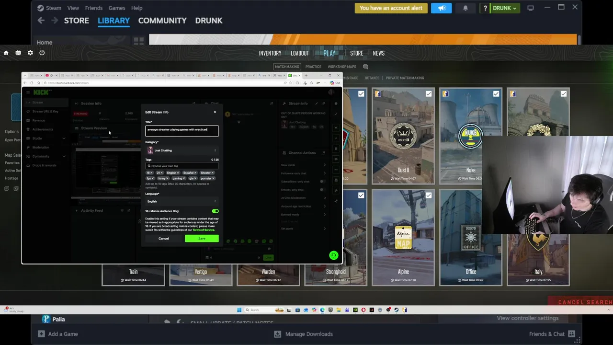Image resolution: width=613 pixels, height=345 pixels.
Task: Toggle Emotes-only chat switch
Action: (x=322, y=190)
